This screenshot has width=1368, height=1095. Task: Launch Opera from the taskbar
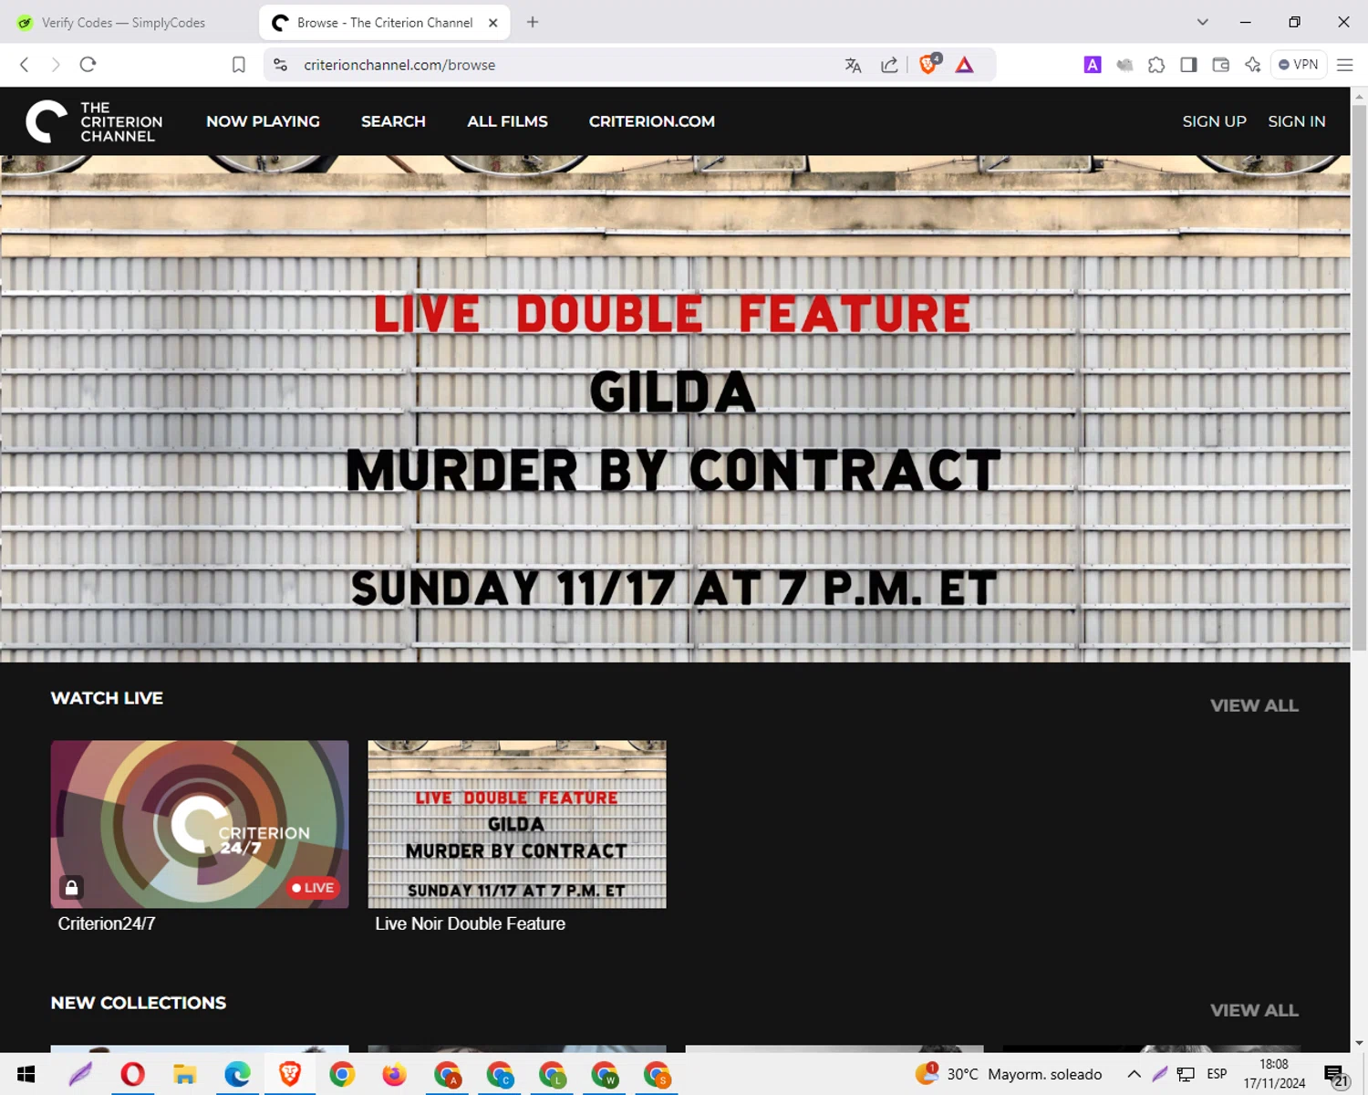[x=132, y=1074]
